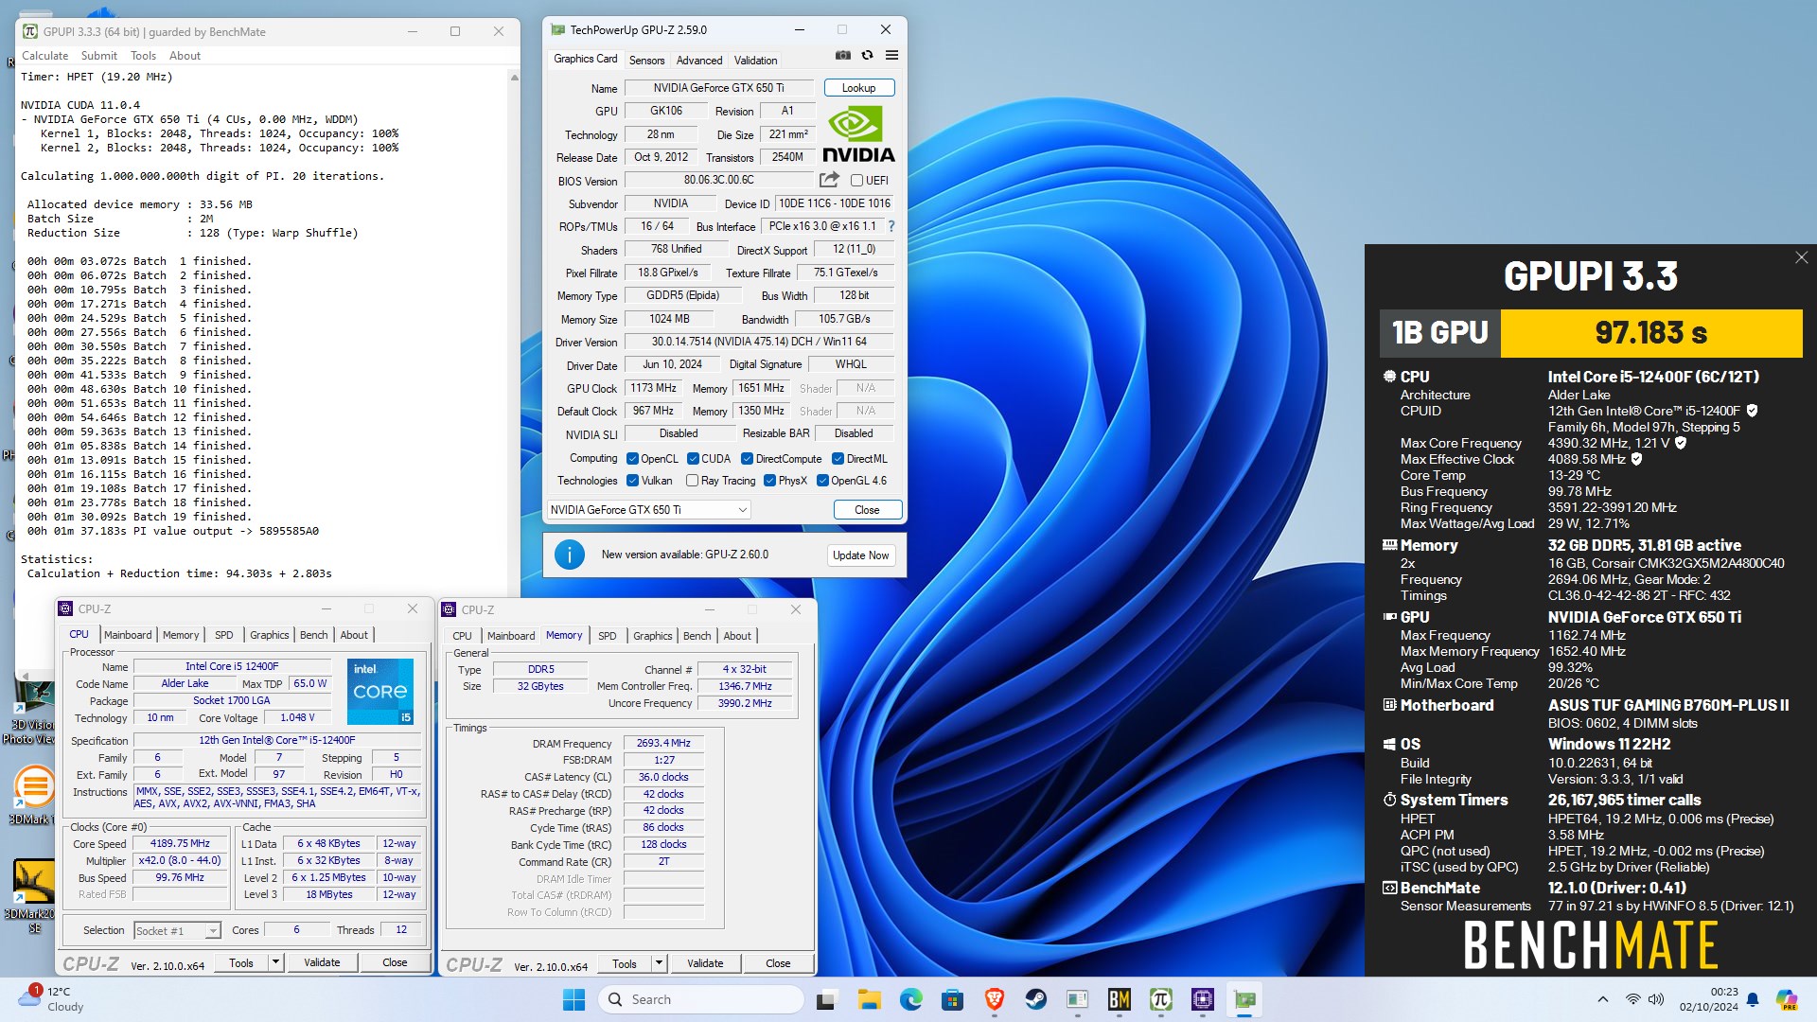Launch Microsoft Edge from the taskbar
1817x1022 pixels.
tap(910, 999)
